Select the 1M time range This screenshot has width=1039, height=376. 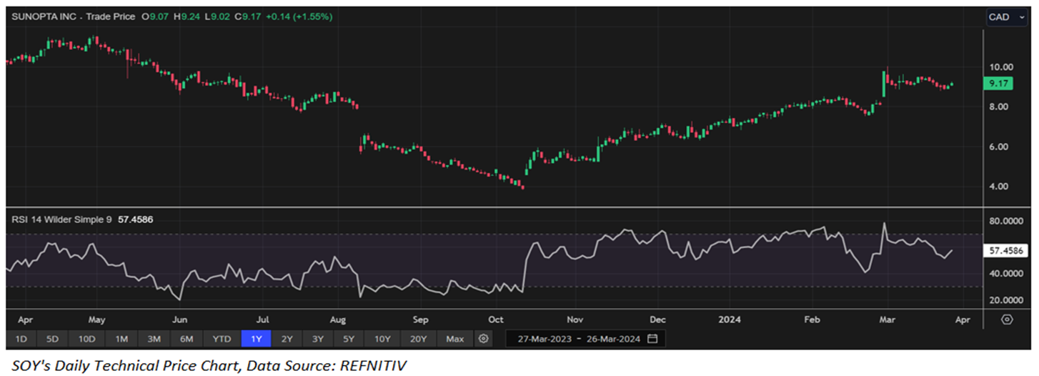click(121, 338)
